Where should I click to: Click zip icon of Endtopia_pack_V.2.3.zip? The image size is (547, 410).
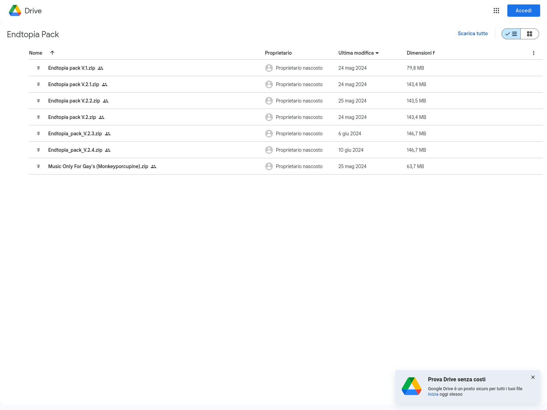pos(39,134)
